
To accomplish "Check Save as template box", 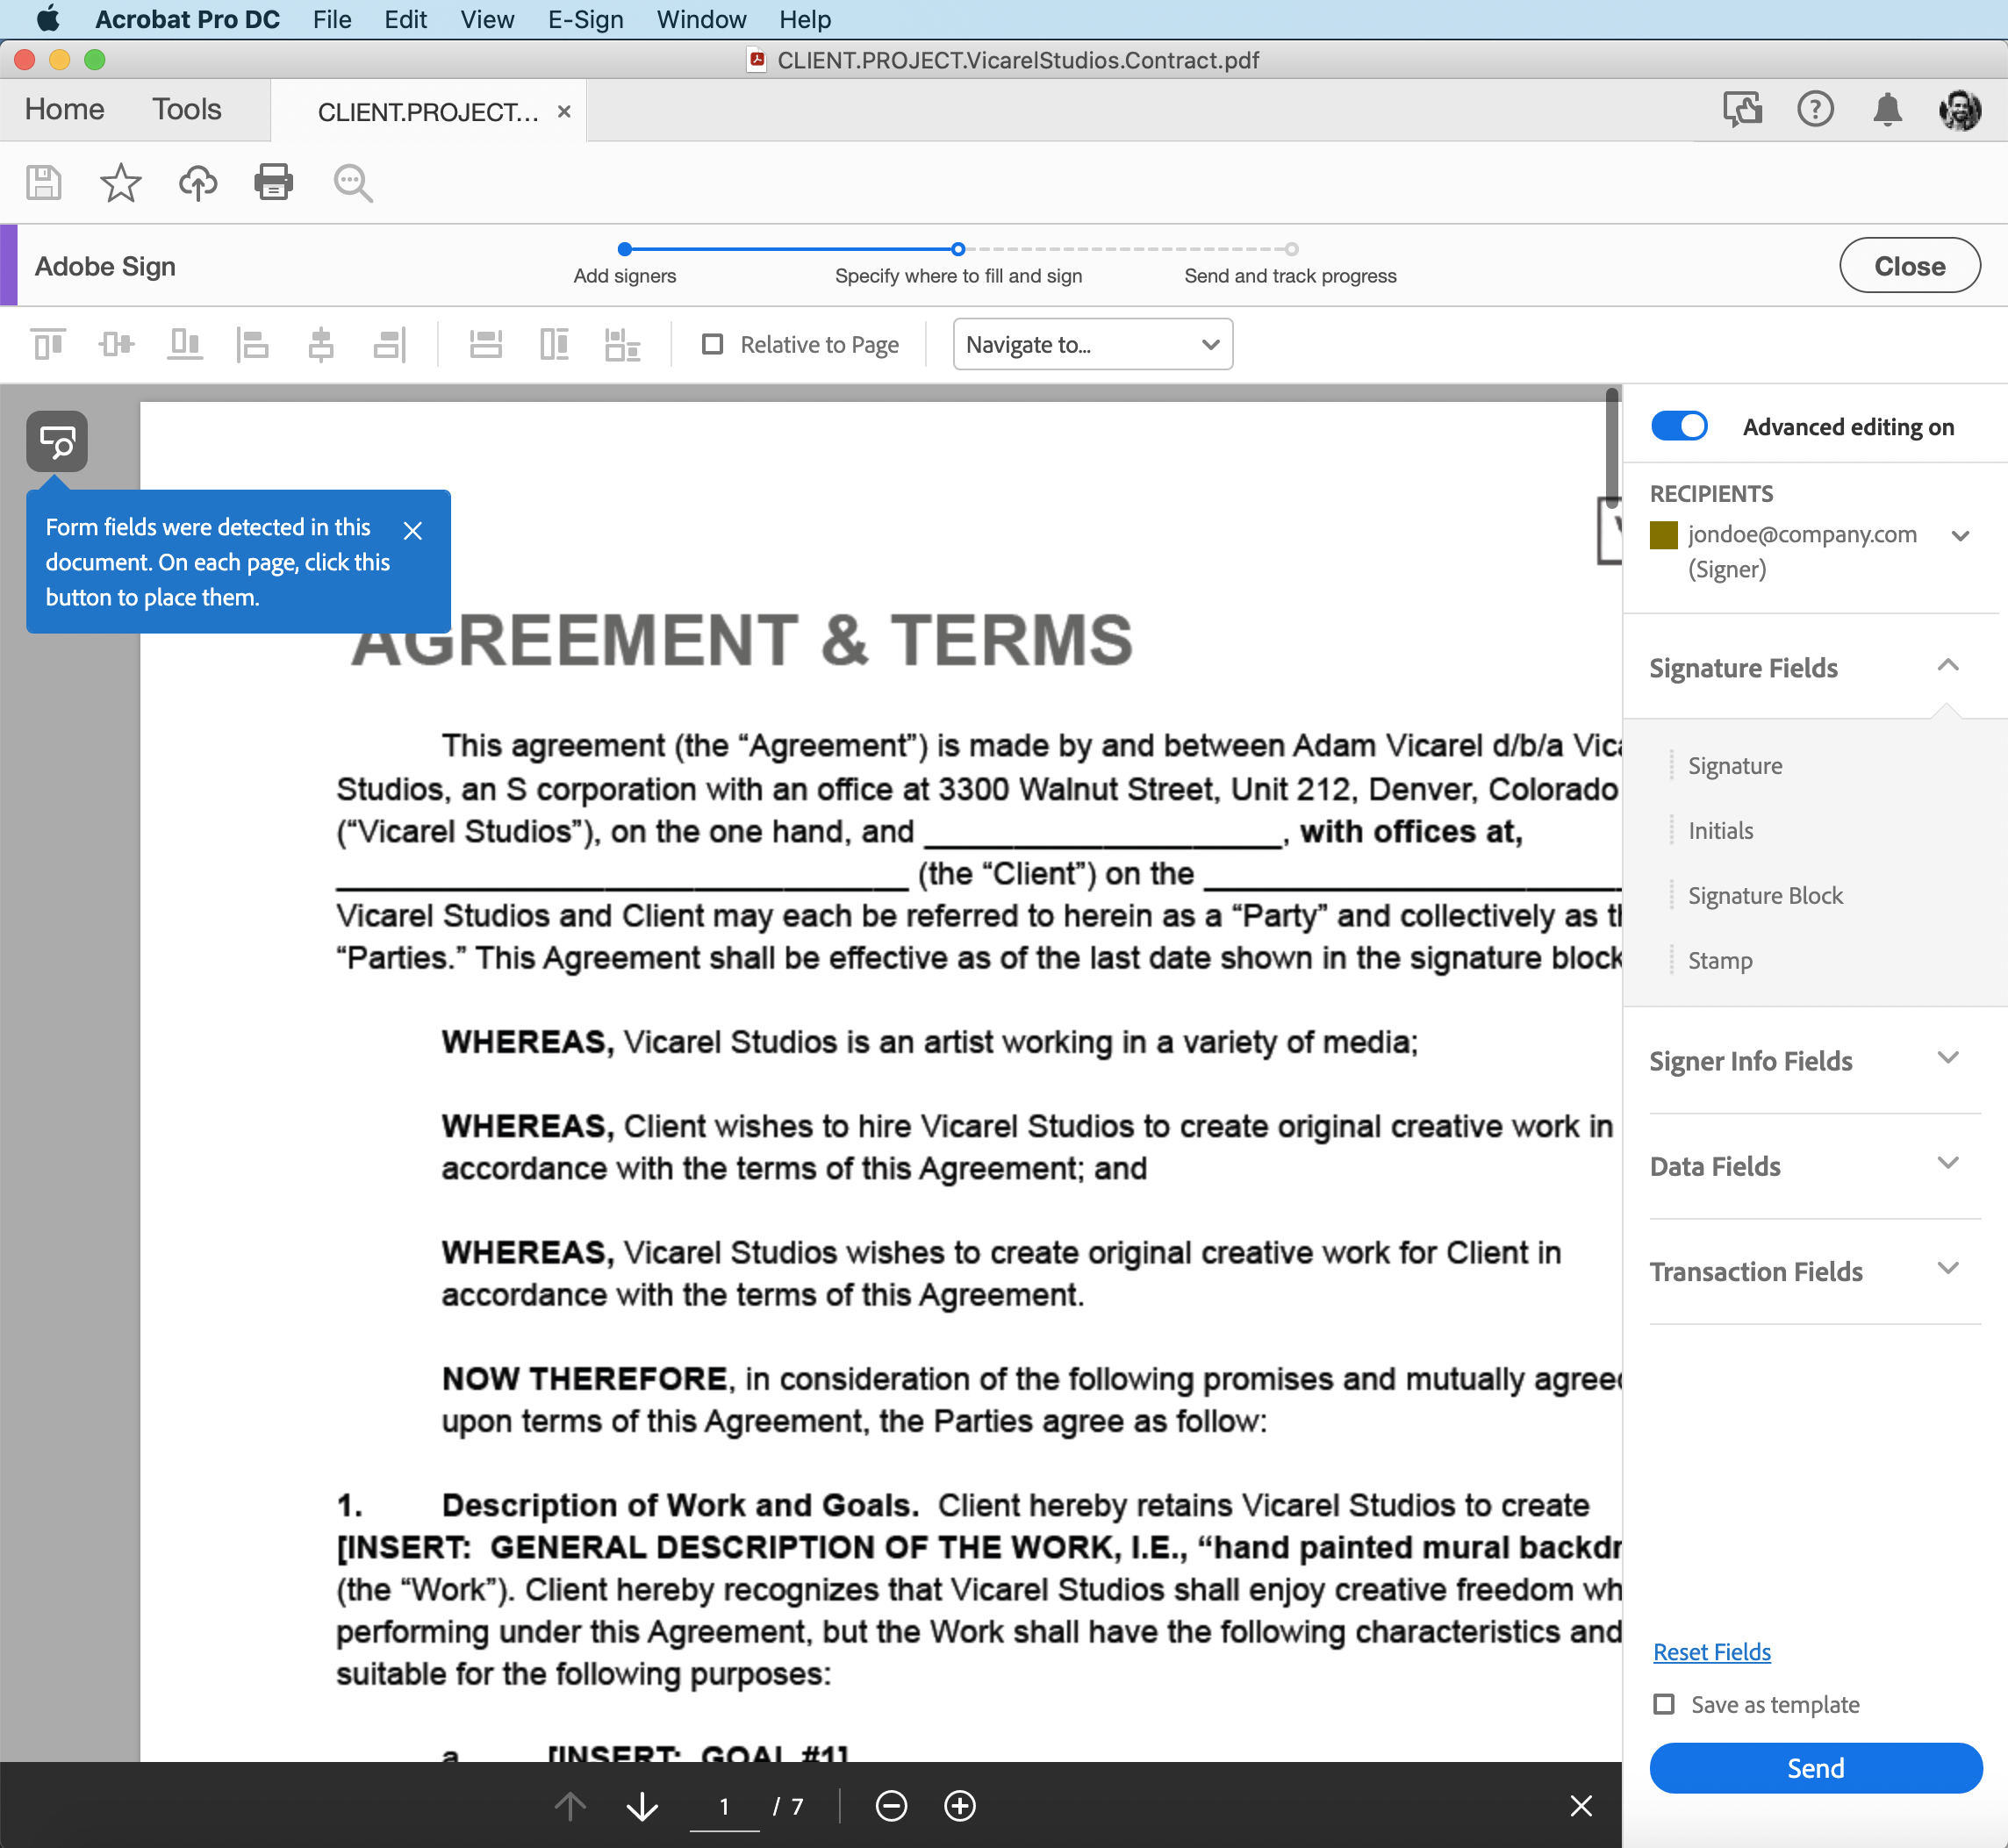I will (1664, 1704).
